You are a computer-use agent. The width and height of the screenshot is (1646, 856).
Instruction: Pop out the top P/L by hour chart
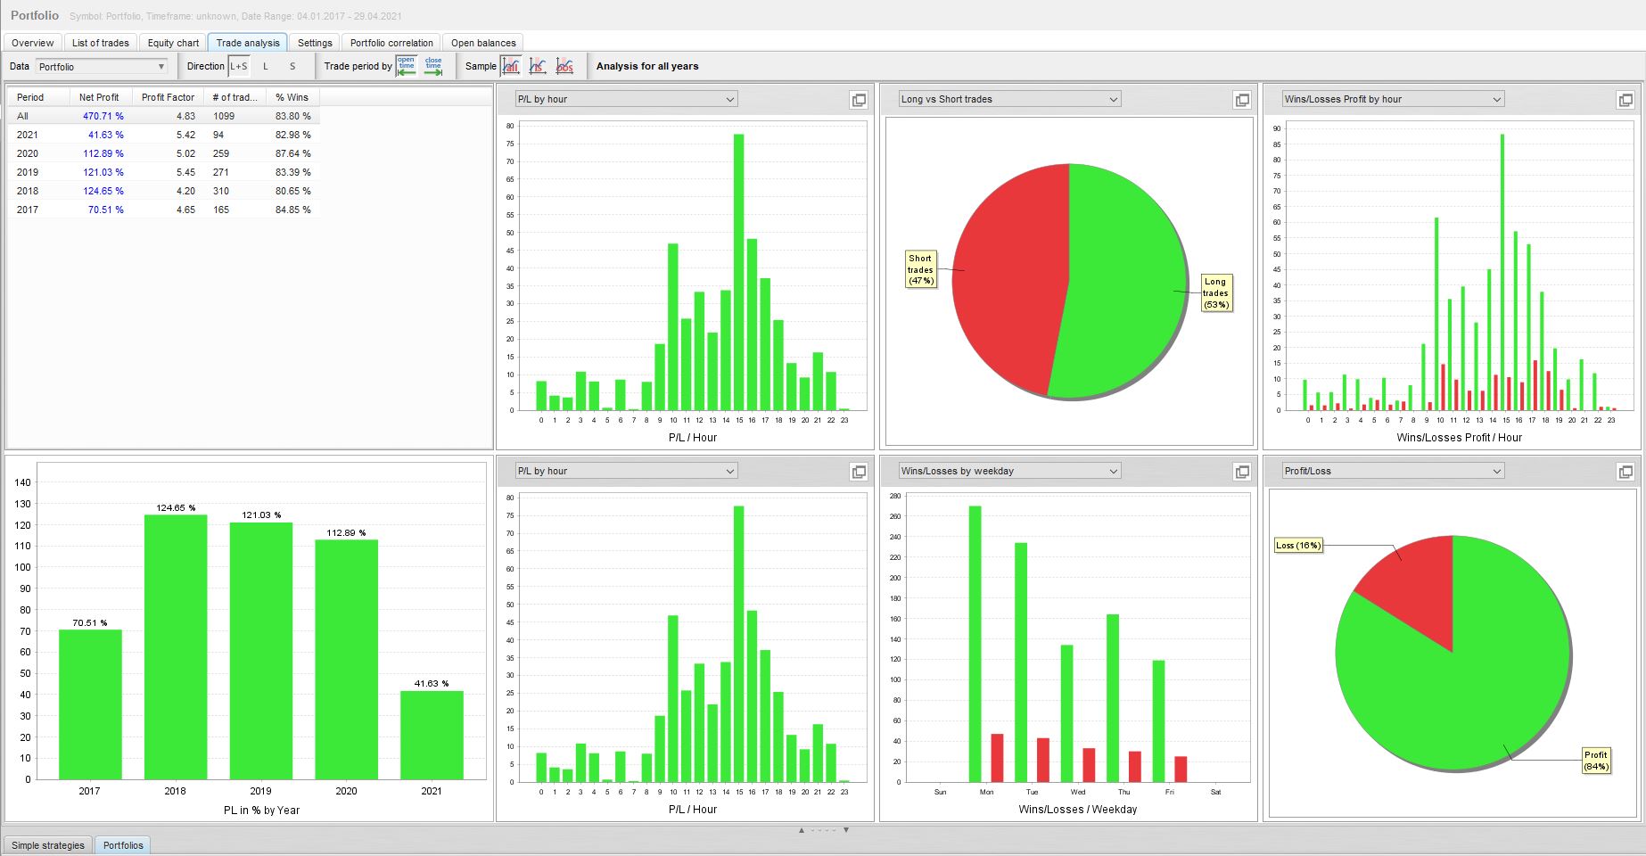859,100
